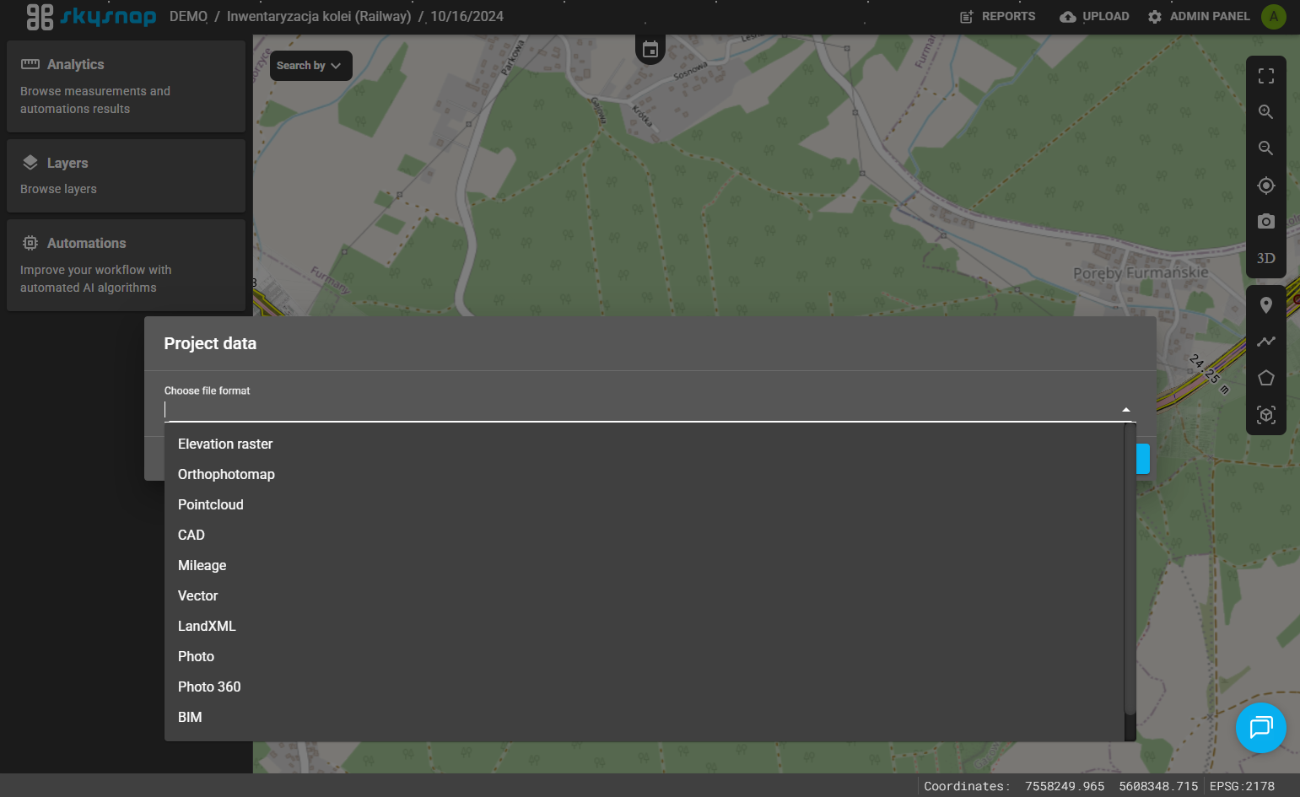Pick Photo 360 option

[x=645, y=687]
